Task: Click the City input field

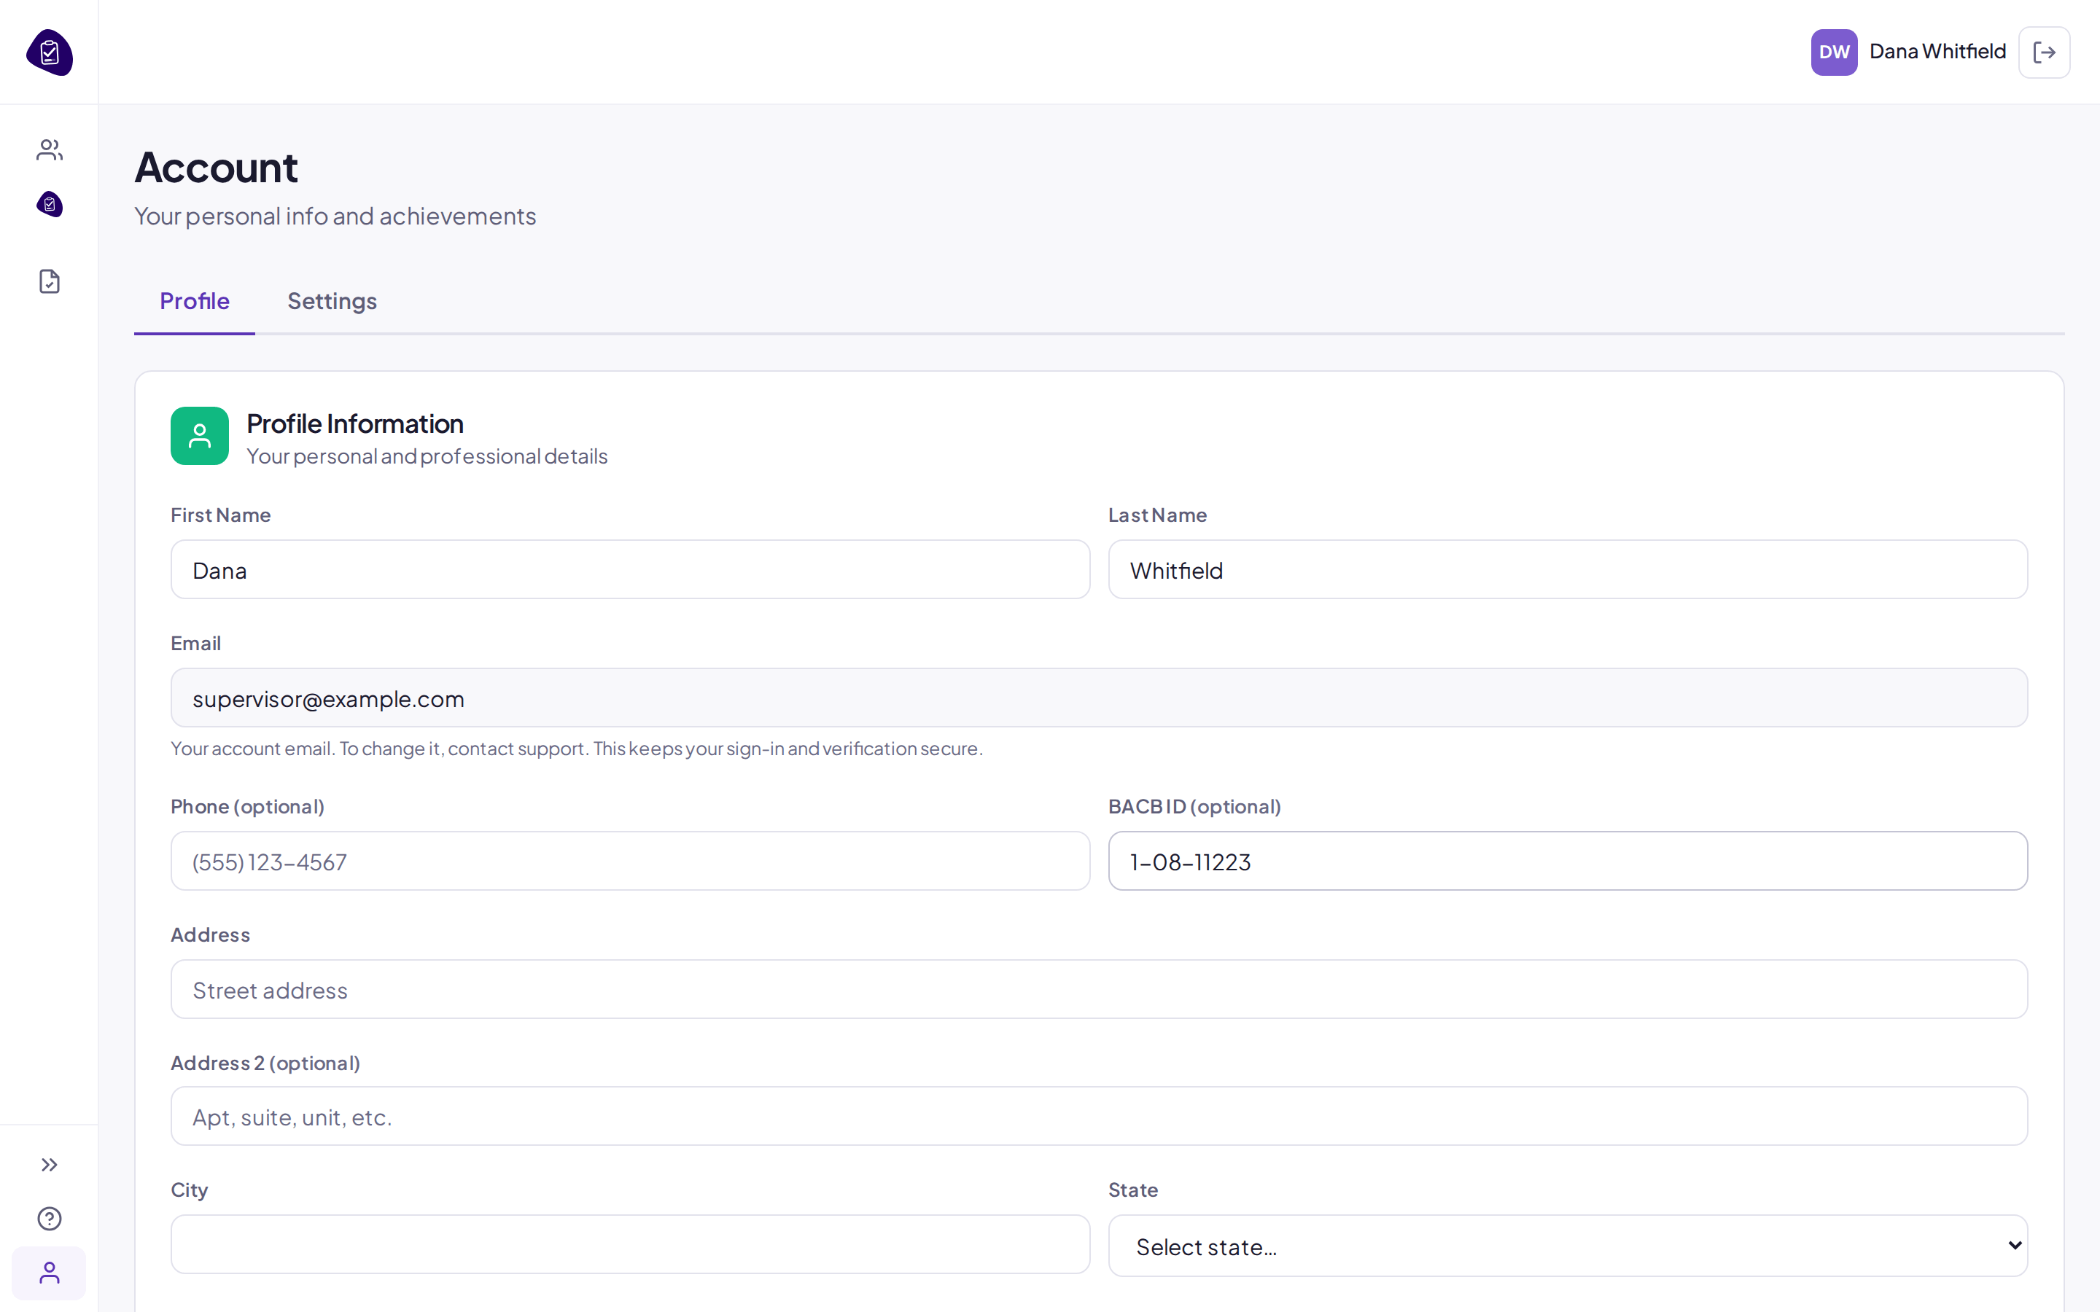Action: [630, 1244]
